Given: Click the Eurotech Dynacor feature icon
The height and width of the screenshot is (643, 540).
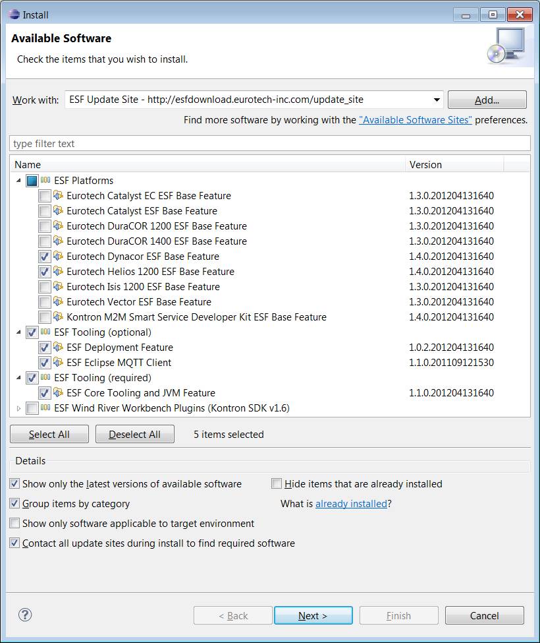Looking at the screenshot, I should (x=59, y=257).
